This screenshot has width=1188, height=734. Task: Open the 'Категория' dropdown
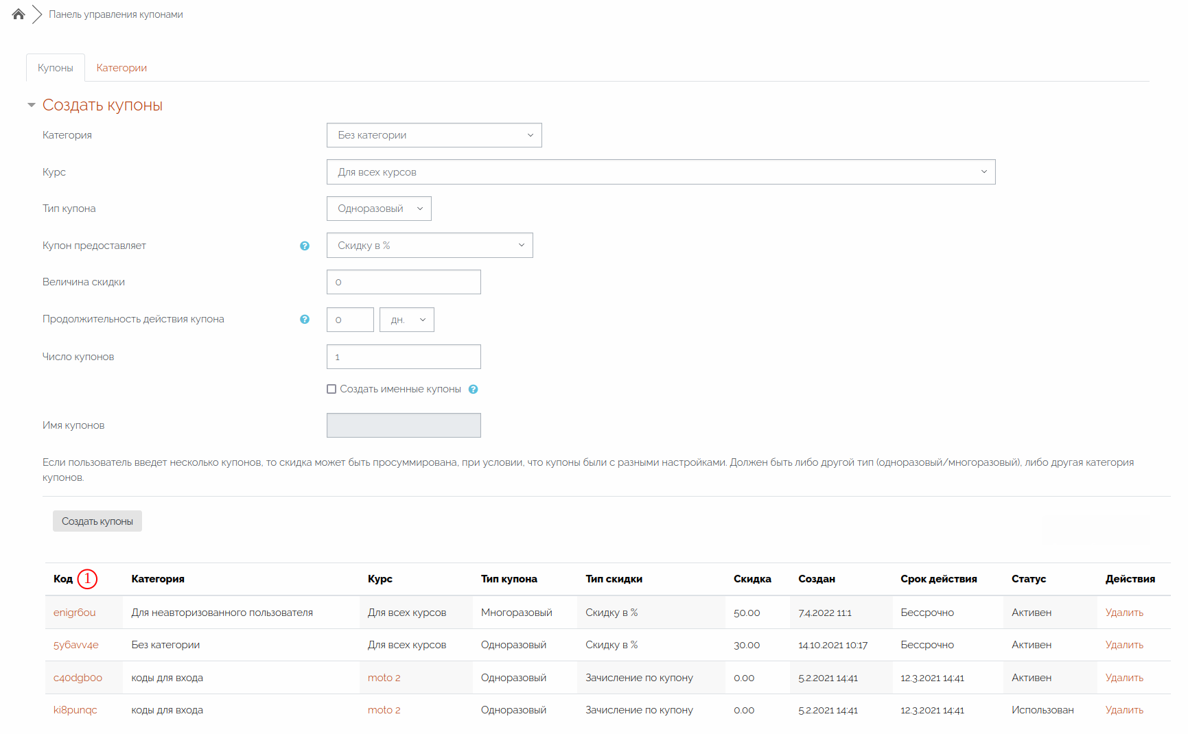click(434, 135)
